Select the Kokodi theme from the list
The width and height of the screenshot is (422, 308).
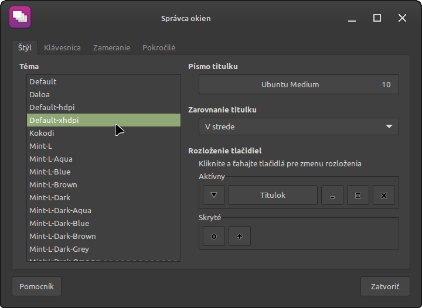click(42, 133)
